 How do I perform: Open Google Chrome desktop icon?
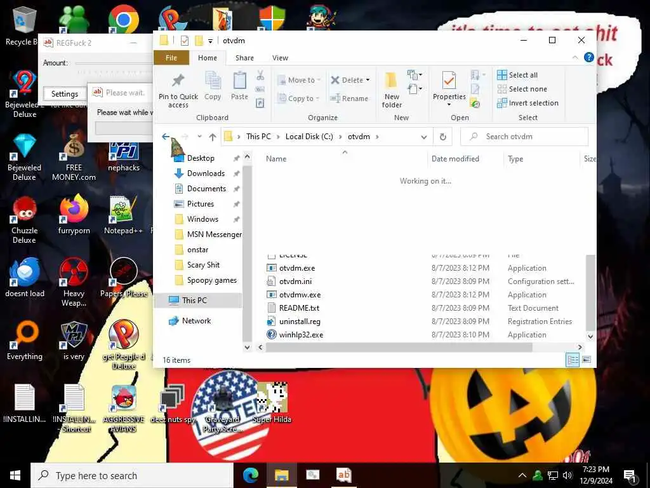click(x=124, y=20)
